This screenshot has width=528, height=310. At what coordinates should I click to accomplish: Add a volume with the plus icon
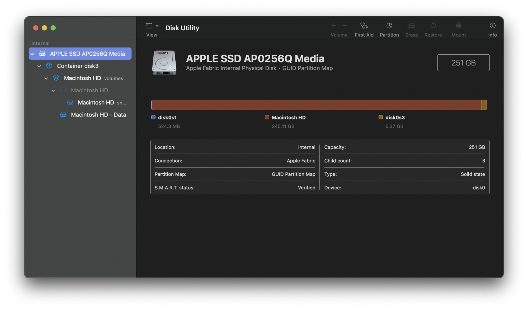(334, 26)
